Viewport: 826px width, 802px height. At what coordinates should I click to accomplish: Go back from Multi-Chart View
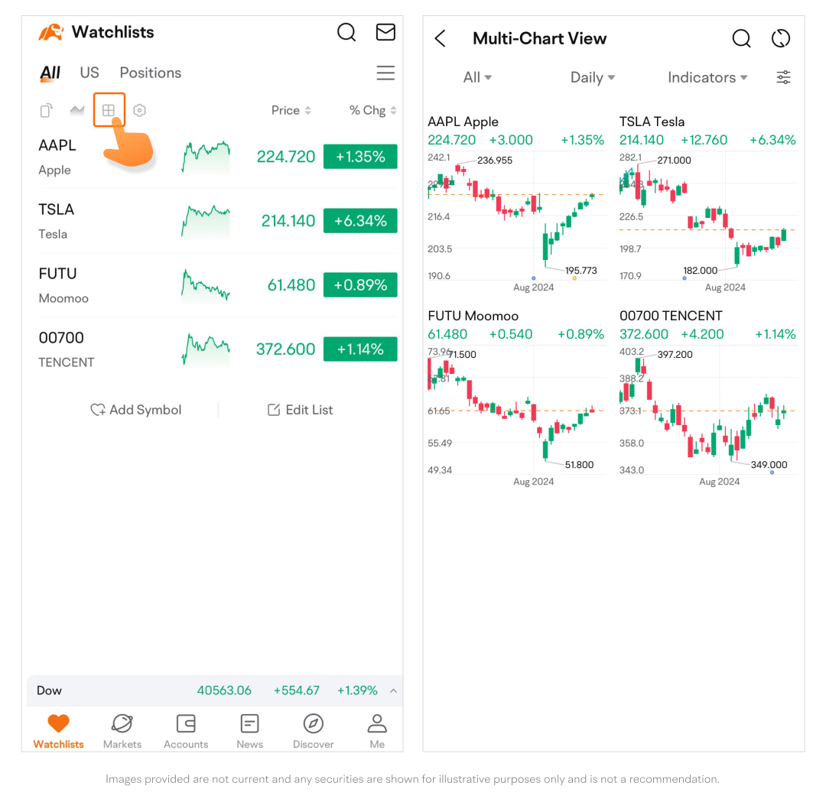441,38
